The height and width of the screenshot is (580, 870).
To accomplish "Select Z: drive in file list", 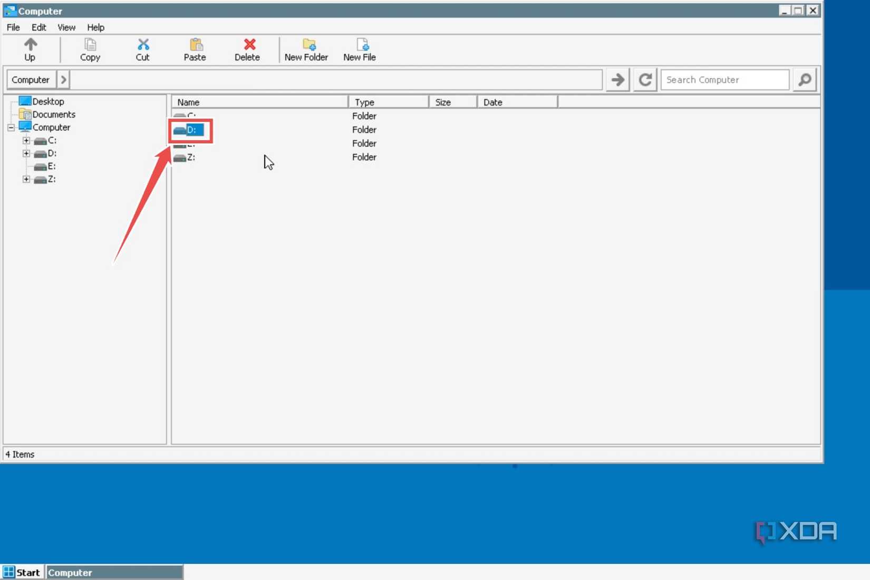I will pos(191,157).
